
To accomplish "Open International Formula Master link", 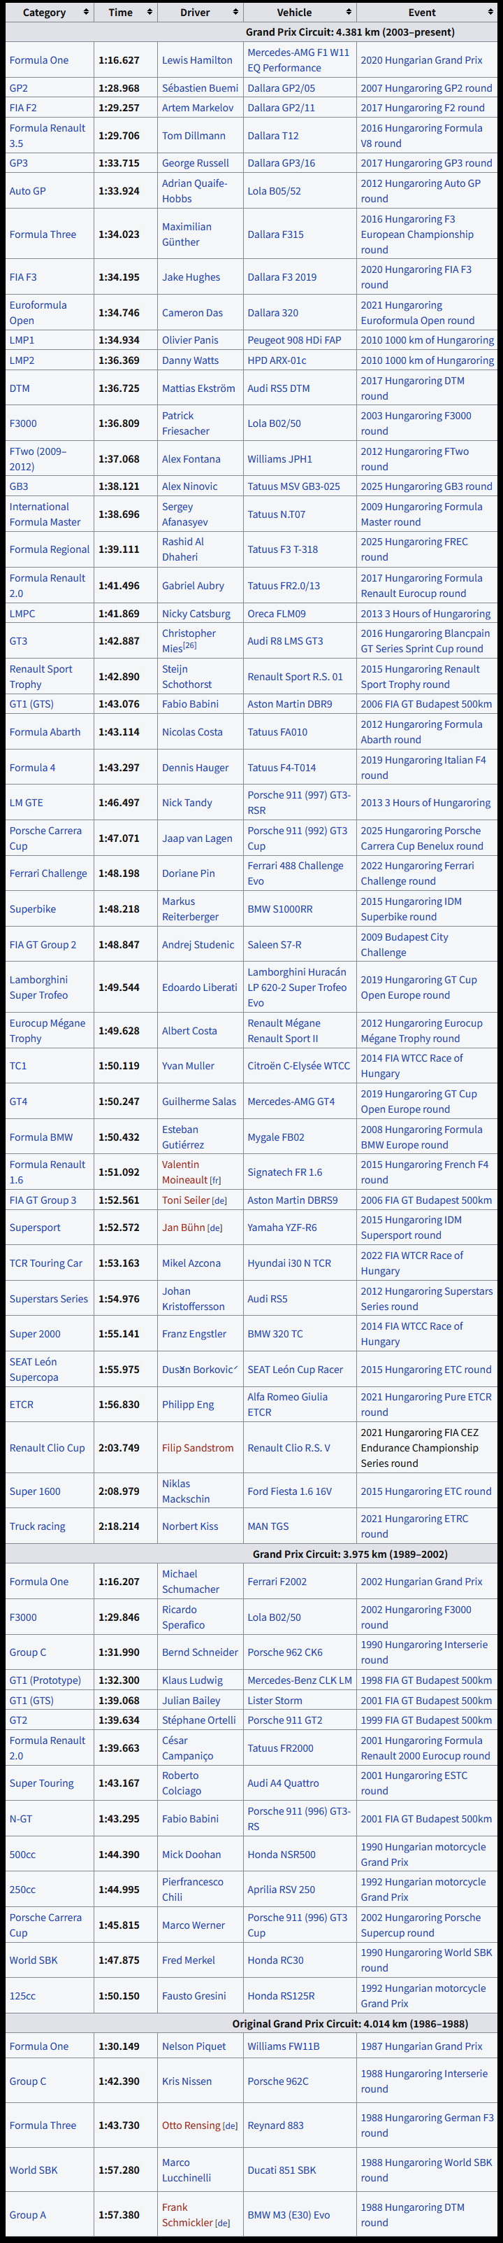I will pyautogui.click(x=45, y=514).
